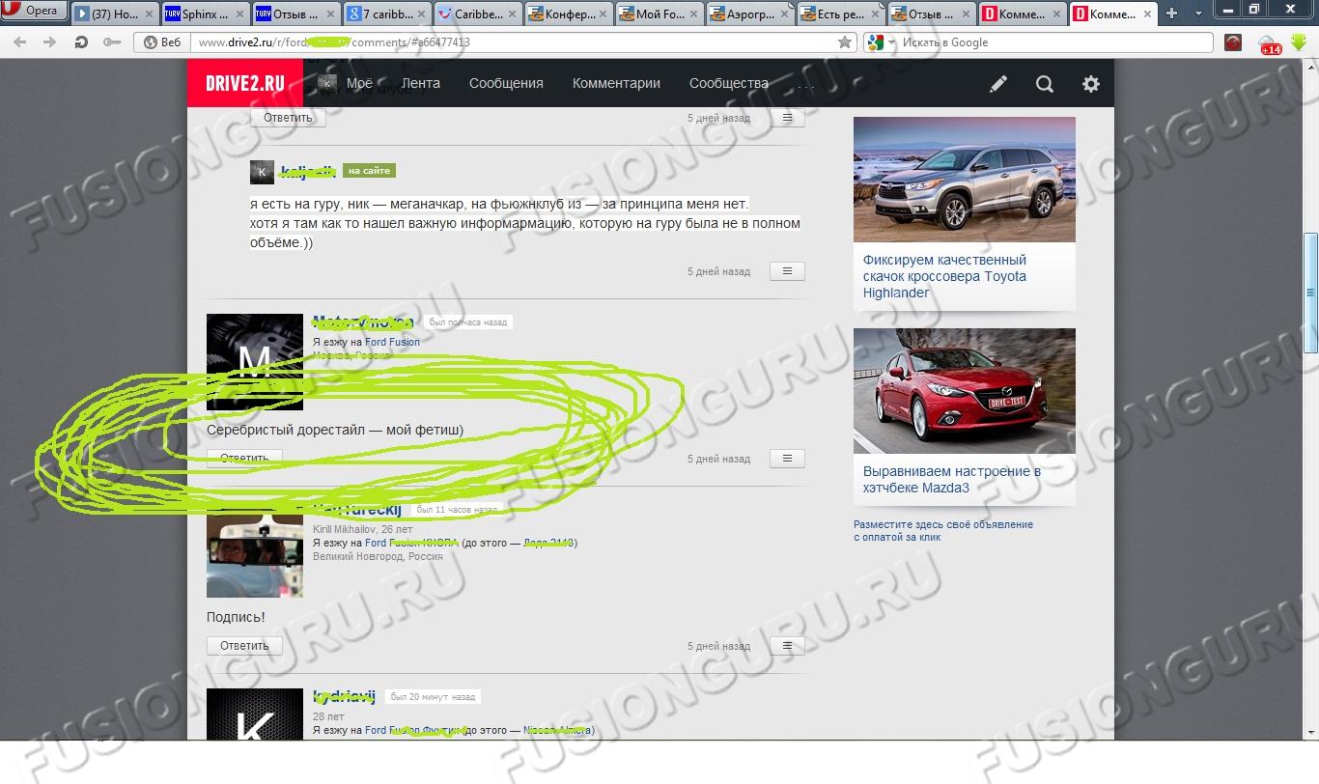Open the red Mazda3 ad image
The image size is (1319, 784).
(x=965, y=391)
